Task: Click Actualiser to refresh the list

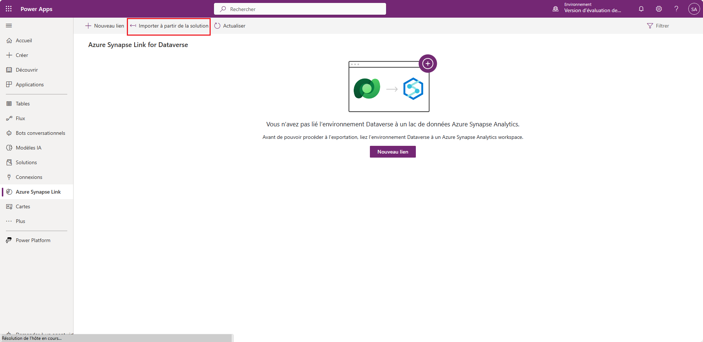Action: 230,26
